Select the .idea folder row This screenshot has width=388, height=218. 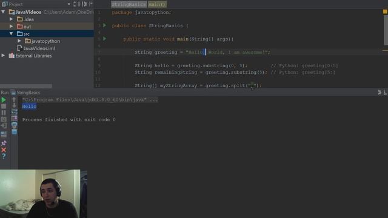47,19
